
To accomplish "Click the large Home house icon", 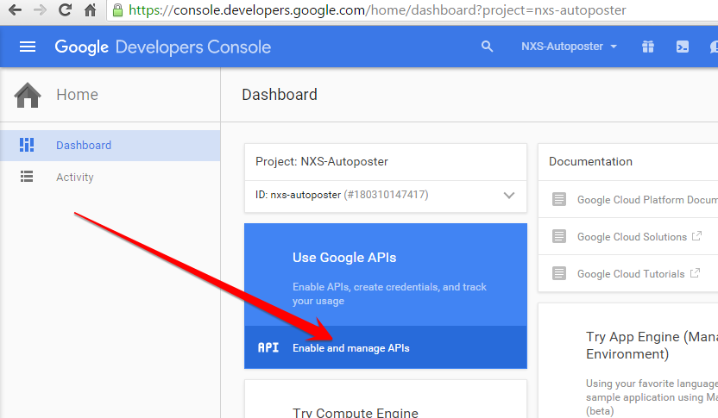I will pos(28,95).
